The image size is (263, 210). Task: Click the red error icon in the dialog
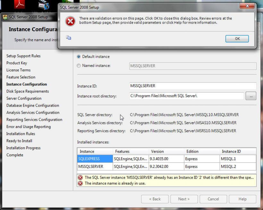pyautogui.click(x=70, y=21)
